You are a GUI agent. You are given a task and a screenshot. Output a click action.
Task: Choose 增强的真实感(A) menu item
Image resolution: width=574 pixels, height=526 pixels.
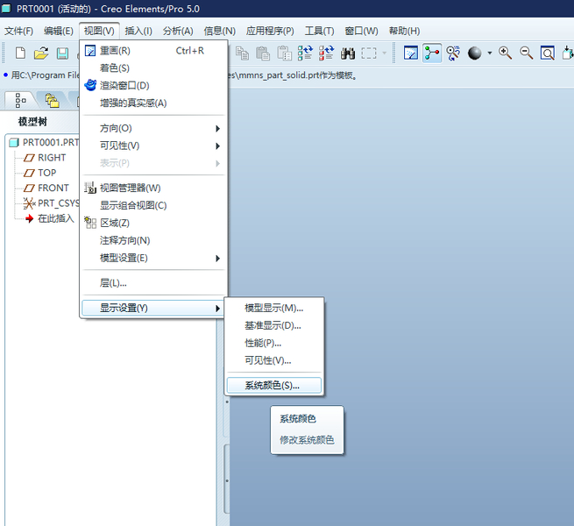[x=153, y=103]
